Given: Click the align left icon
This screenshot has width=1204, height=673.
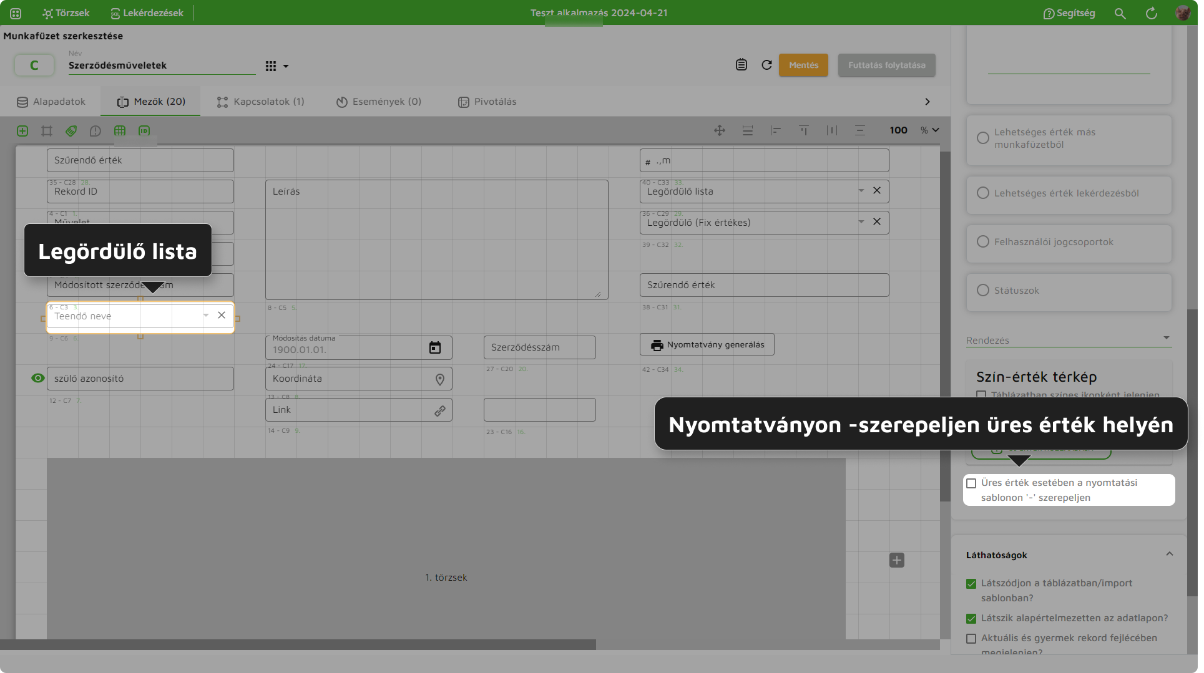Looking at the screenshot, I should pos(776,130).
